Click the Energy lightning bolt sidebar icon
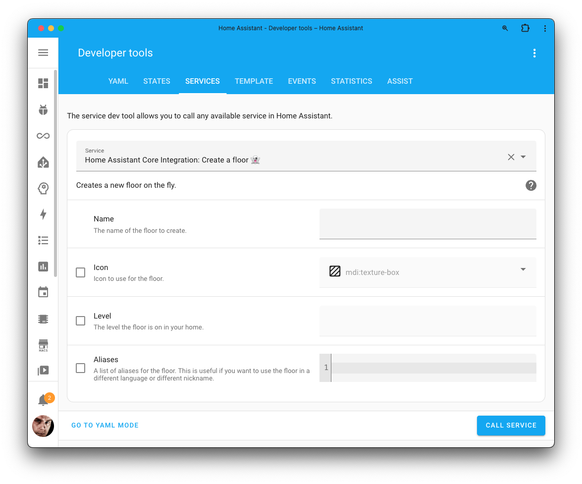 (x=43, y=214)
